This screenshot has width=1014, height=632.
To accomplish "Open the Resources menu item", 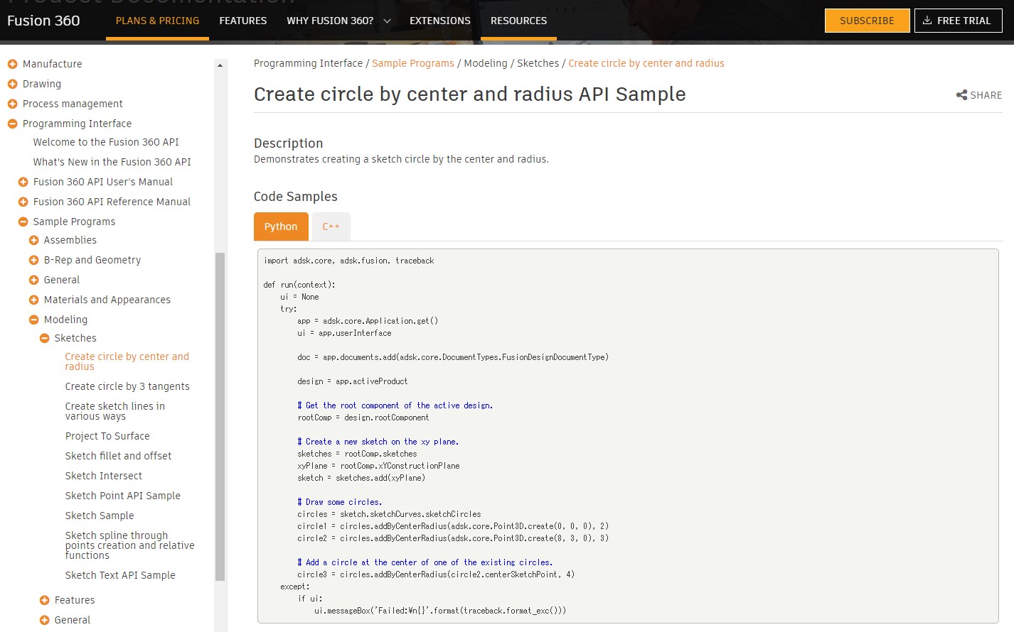I will (518, 21).
